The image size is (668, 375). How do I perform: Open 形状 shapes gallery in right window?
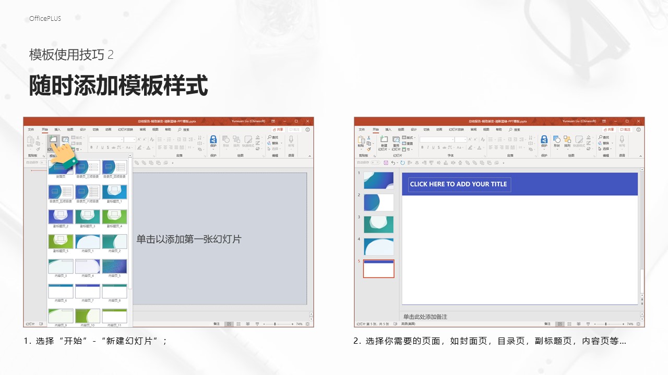557,139
